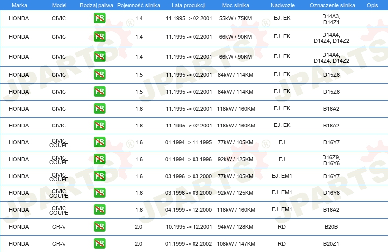Screen dimensions: 388x252
Task: Click the fuel icon in the D16Y8 engine row
Action: [99, 193]
